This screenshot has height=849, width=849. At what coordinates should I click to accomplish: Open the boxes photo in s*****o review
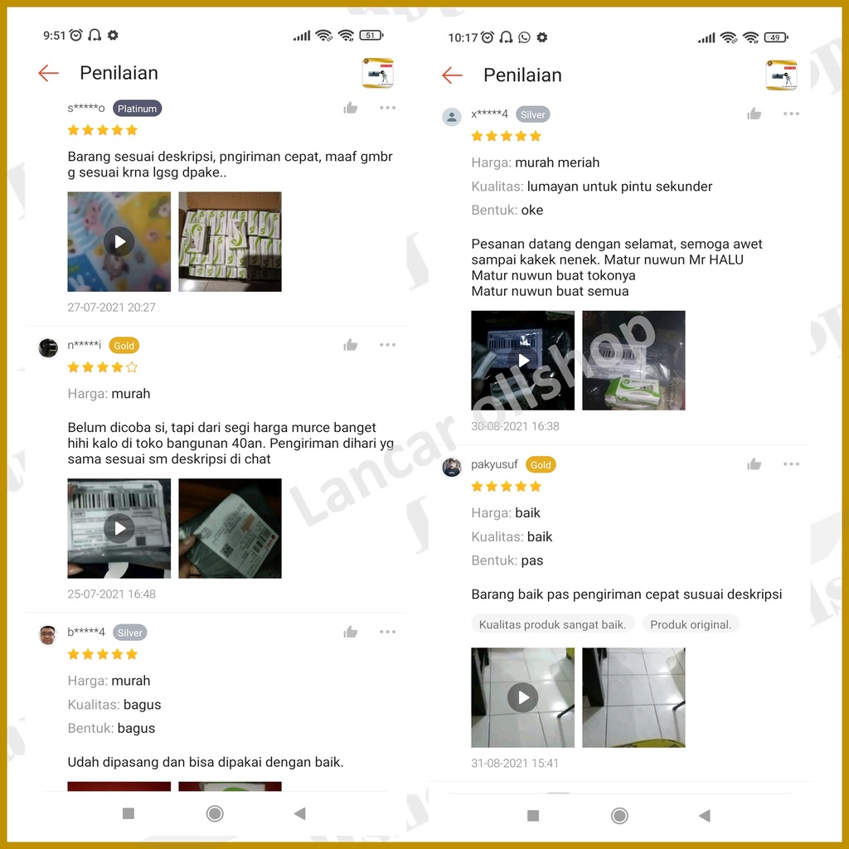pos(230,241)
